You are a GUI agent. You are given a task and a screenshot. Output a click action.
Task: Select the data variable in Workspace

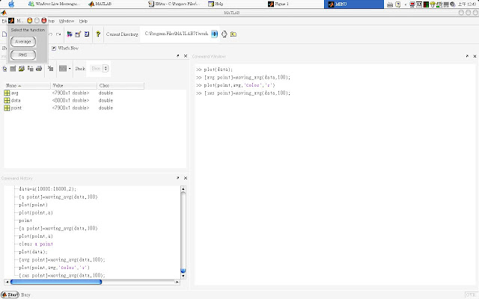12,100
